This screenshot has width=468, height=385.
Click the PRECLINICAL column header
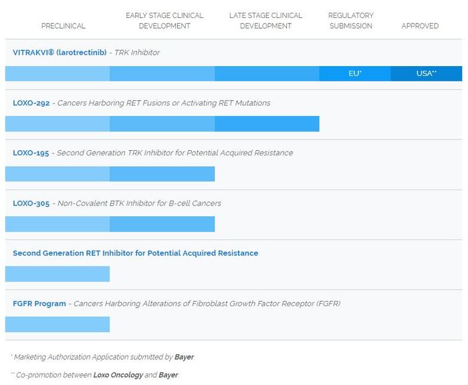pyautogui.click(x=64, y=26)
